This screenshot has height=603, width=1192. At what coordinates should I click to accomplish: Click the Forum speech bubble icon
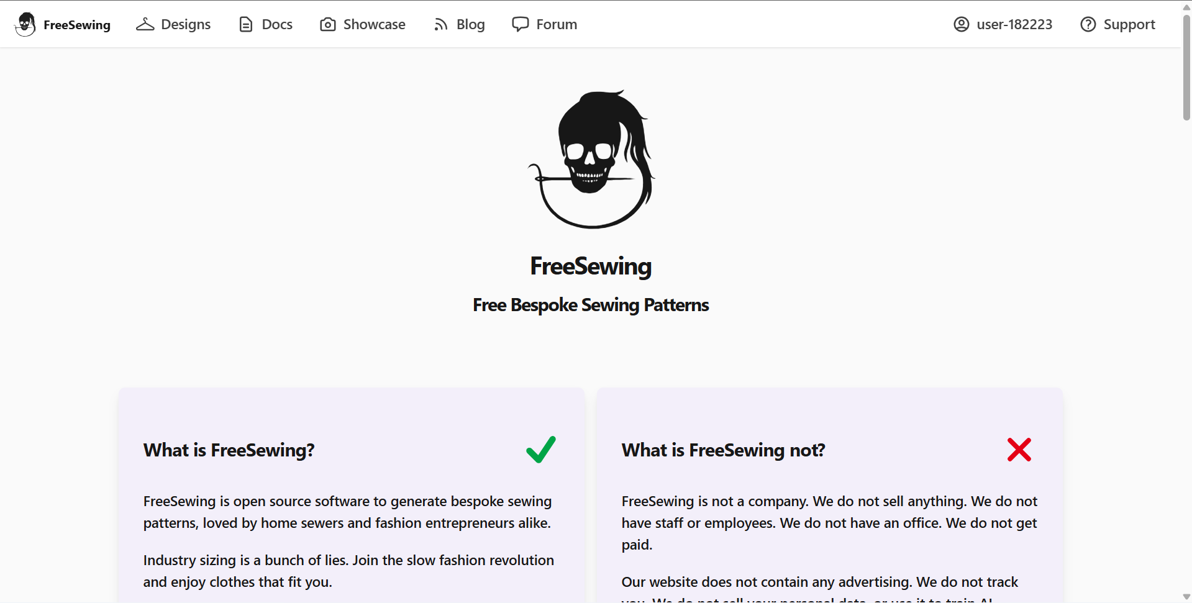click(x=520, y=24)
